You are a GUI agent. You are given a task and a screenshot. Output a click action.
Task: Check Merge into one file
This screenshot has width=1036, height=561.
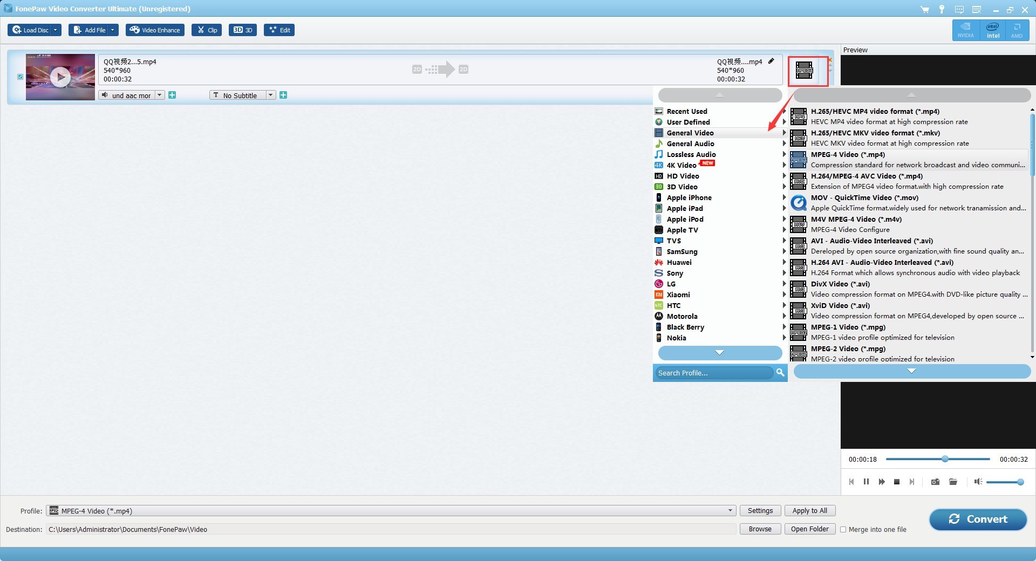843,529
